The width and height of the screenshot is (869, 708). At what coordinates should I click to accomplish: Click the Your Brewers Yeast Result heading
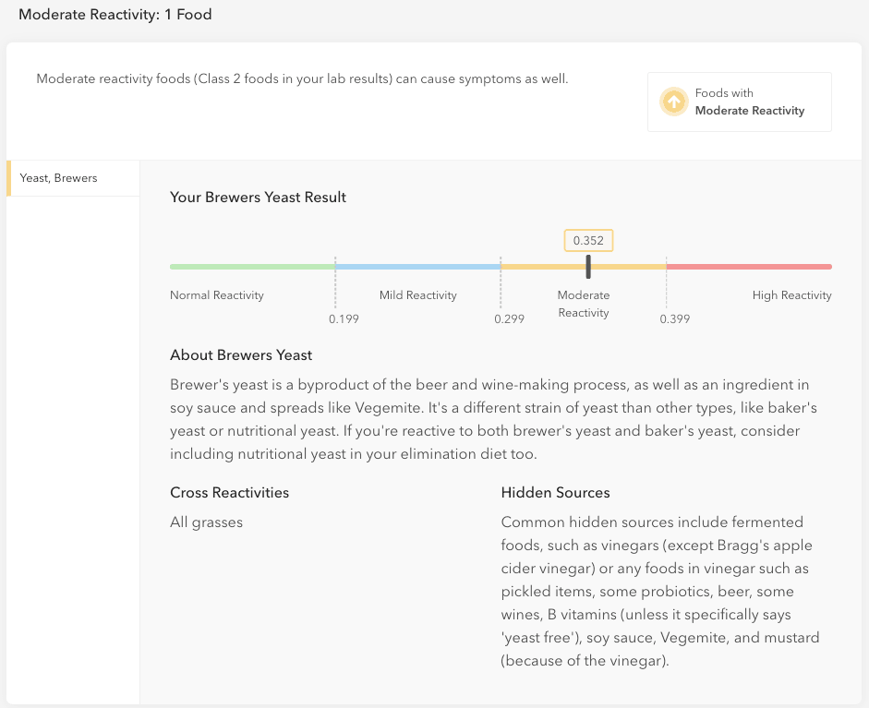pyautogui.click(x=258, y=198)
